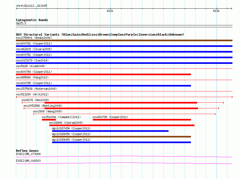Image resolution: width=240 pixels, height=179 pixels.
Task: Open nsv514341 (Campbell2011) variant label
Action: (61, 117)
